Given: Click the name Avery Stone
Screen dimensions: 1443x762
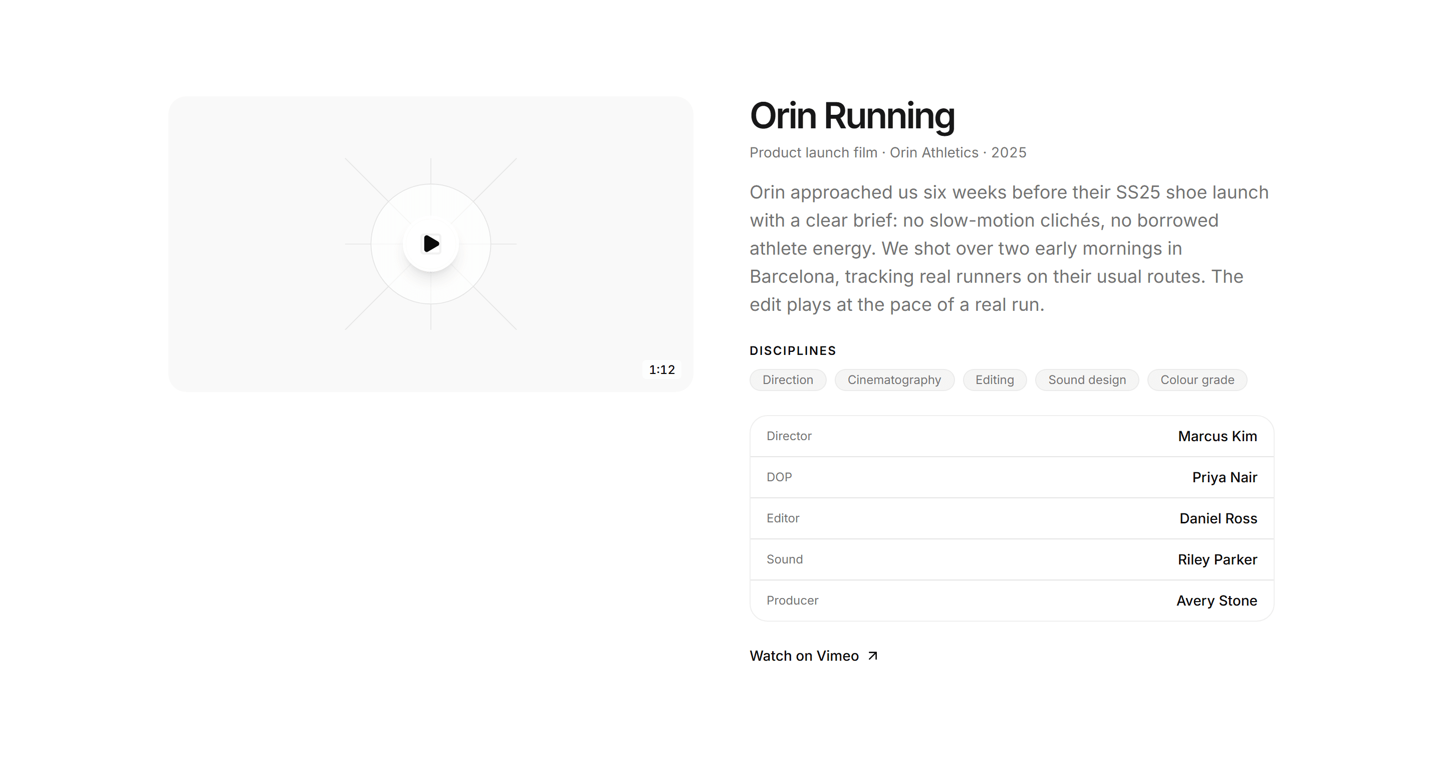Looking at the screenshot, I should click(1217, 601).
